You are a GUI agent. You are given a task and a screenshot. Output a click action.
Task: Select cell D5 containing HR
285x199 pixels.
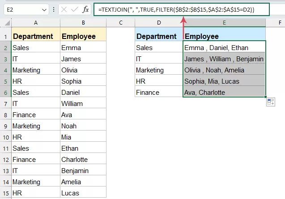coord(159,80)
